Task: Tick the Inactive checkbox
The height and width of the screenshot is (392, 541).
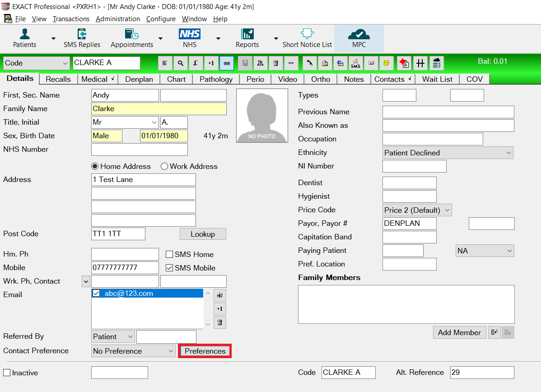Action: point(7,373)
